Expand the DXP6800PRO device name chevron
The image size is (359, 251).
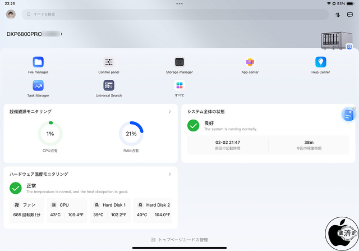tap(62, 34)
